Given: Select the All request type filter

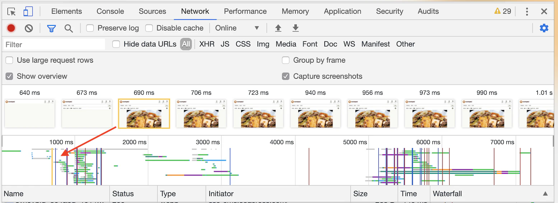Looking at the screenshot, I should (186, 44).
